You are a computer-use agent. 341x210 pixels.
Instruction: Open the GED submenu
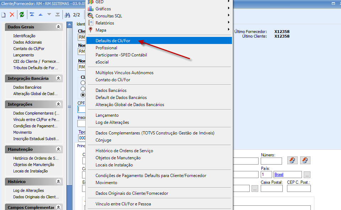point(159,2)
